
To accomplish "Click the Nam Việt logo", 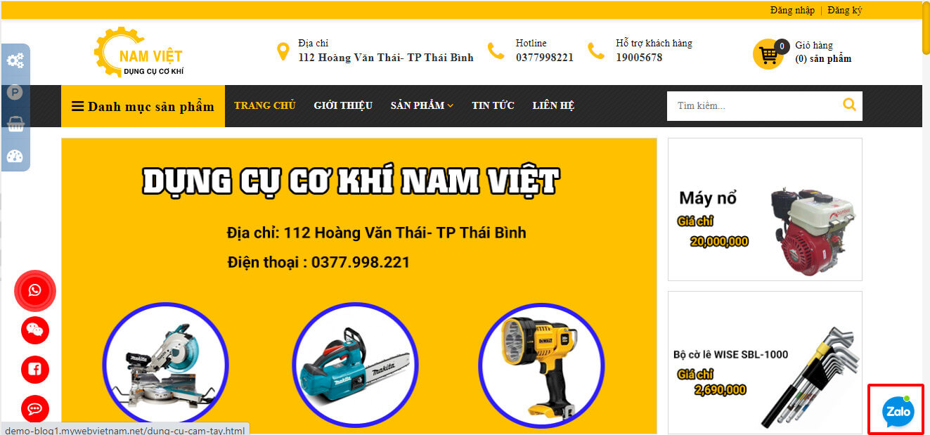I will (139, 53).
